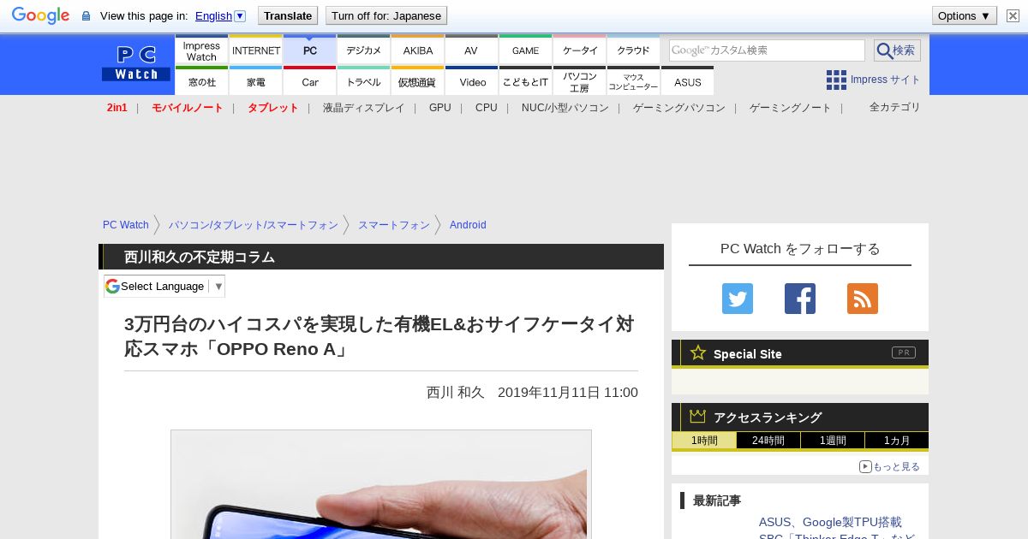Open the PC Watch logo home link
The height and width of the screenshot is (539, 1028).
(x=136, y=62)
